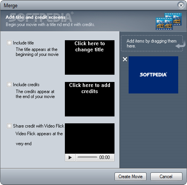Click the Create Movie button
This screenshot has width=187, height=185.
point(131,177)
